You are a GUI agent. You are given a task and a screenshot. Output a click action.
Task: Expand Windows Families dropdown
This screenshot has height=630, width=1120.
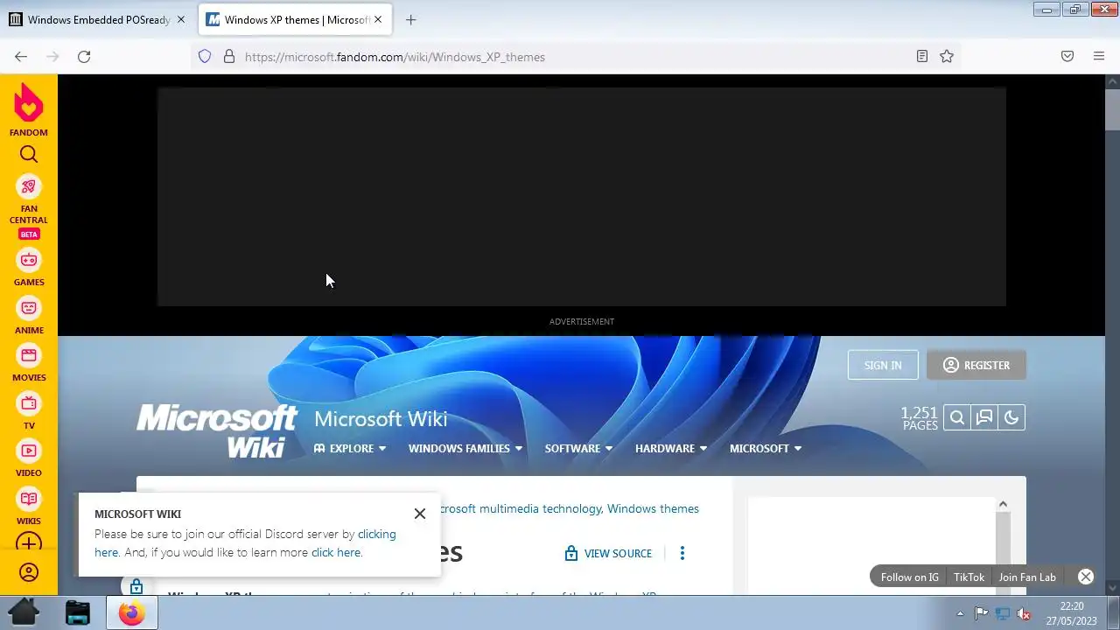465,448
